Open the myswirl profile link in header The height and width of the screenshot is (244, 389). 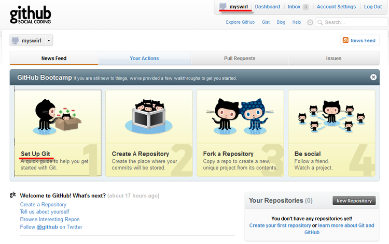pyautogui.click(x=239, y=7)
